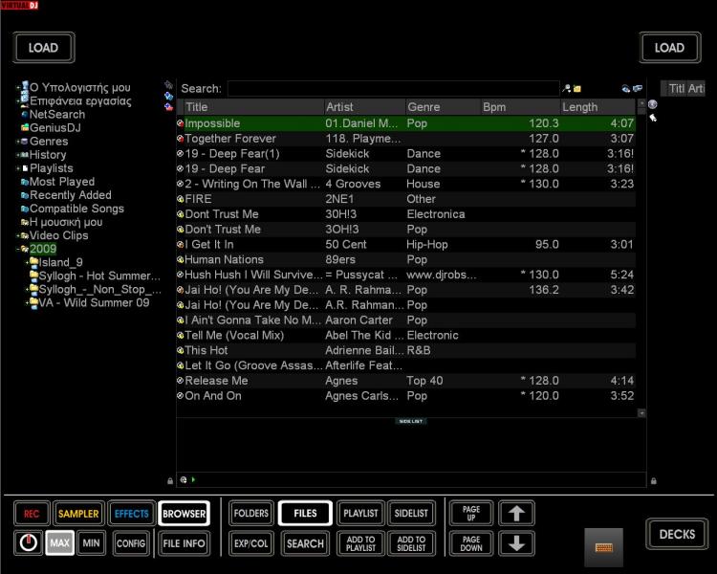
Task: Click the ADD TO PLAYLIST button
Action: pyautogui.click(x=360, y=543)
